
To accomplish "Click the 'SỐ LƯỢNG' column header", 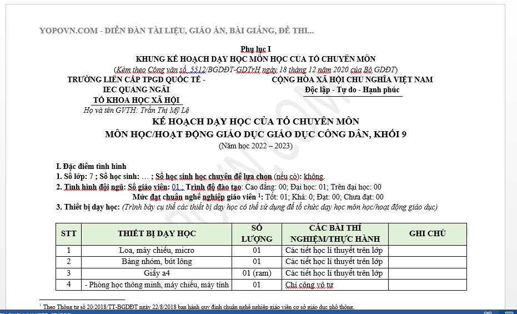I will 257,233.
